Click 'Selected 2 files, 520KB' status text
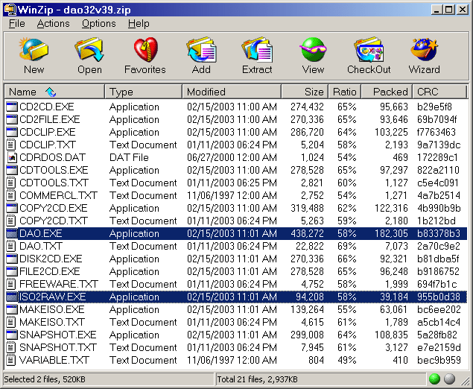 (45, 379)
